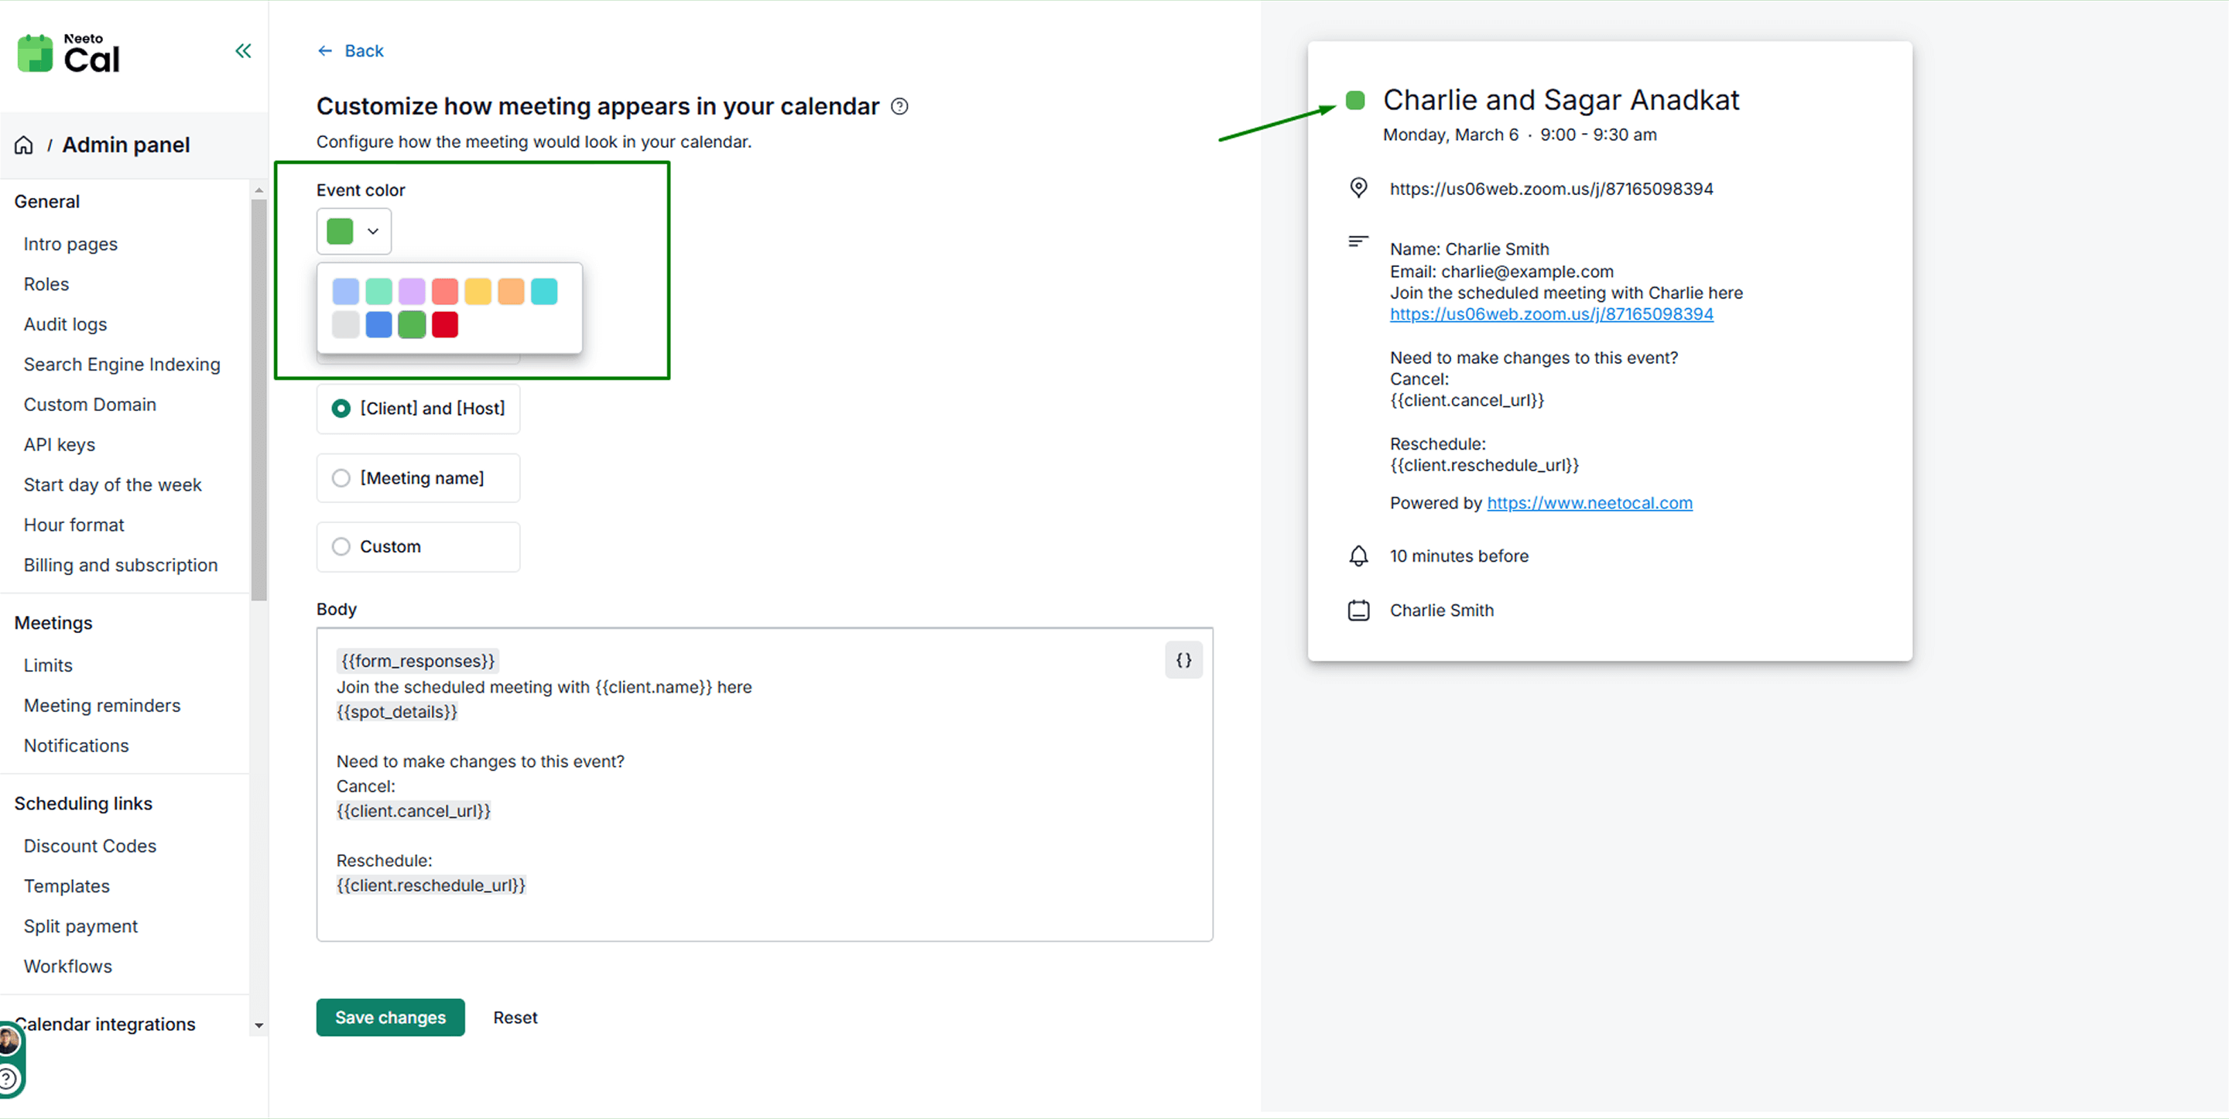
Task: Click the Save changes button
Action: point(390,1018)
